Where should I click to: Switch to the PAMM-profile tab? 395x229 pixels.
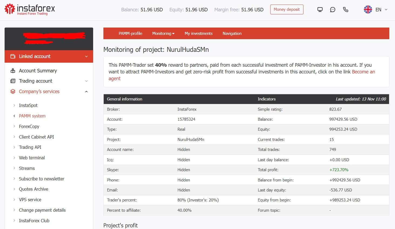pos(130,33)
